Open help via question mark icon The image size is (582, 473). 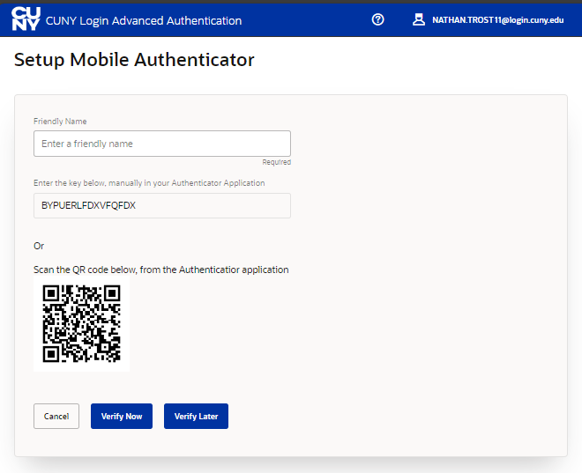click(x=378, y=19)
